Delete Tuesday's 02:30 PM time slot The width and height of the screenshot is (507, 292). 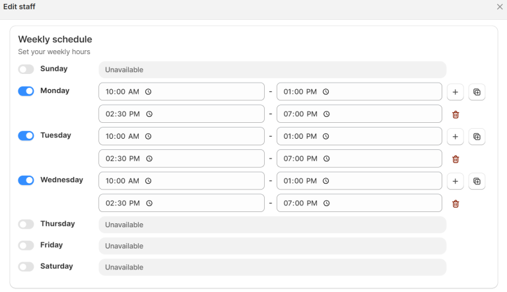(456, 159)
